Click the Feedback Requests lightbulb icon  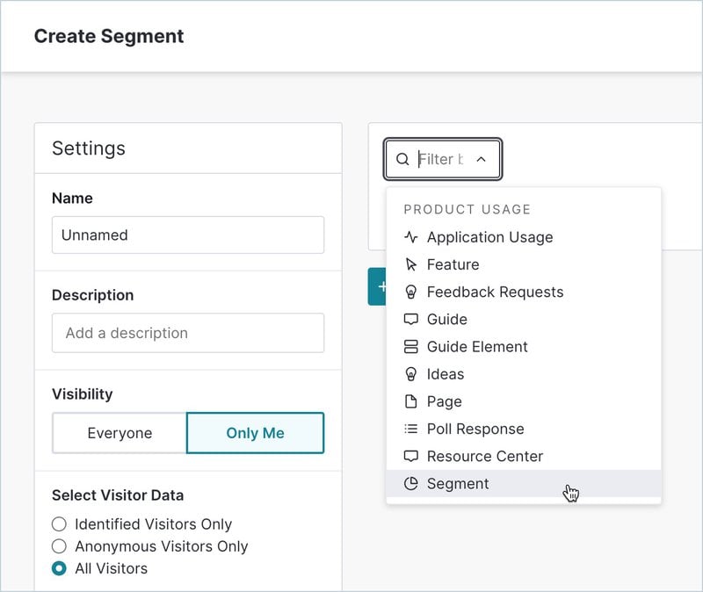pos(410,292)
